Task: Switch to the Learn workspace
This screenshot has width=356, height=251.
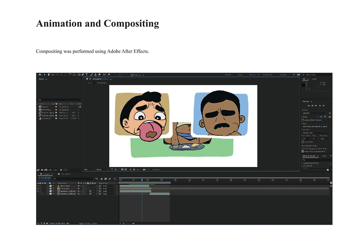Action: pyautogui.click(x=240, y=75)
